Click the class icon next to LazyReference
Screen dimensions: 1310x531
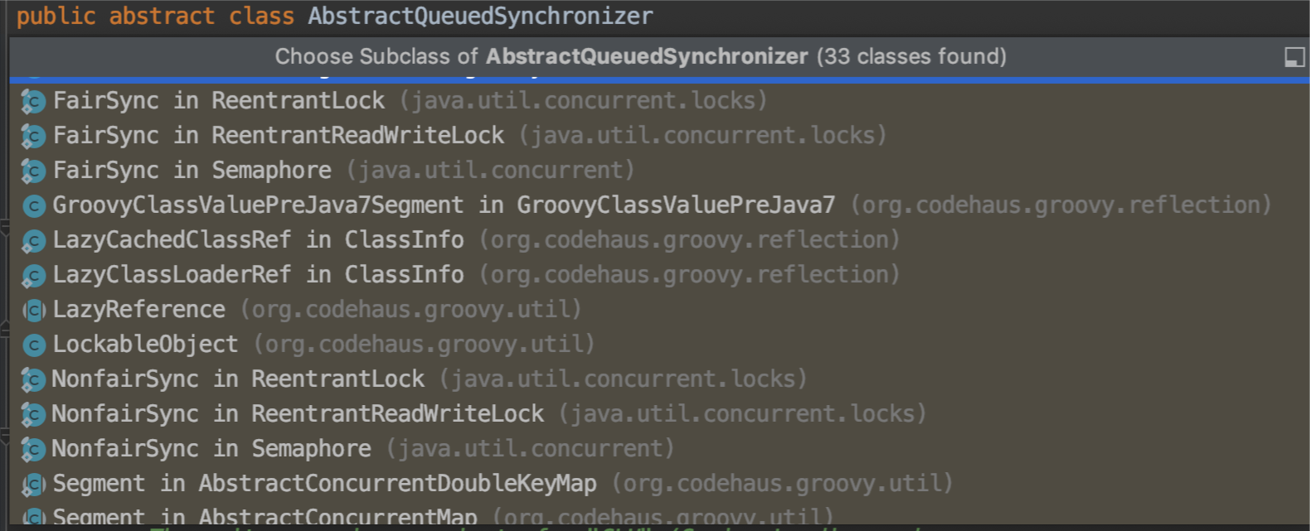point(33,309)
